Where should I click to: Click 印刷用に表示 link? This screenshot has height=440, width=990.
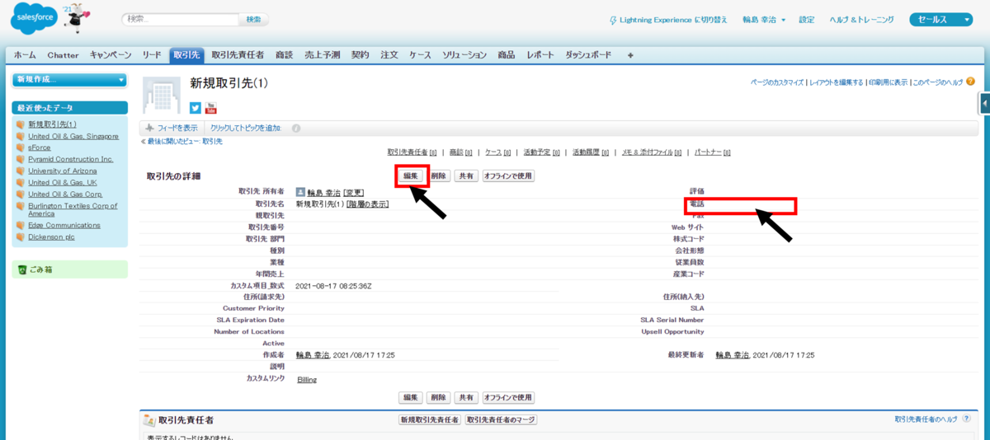[x=888, y=82]
